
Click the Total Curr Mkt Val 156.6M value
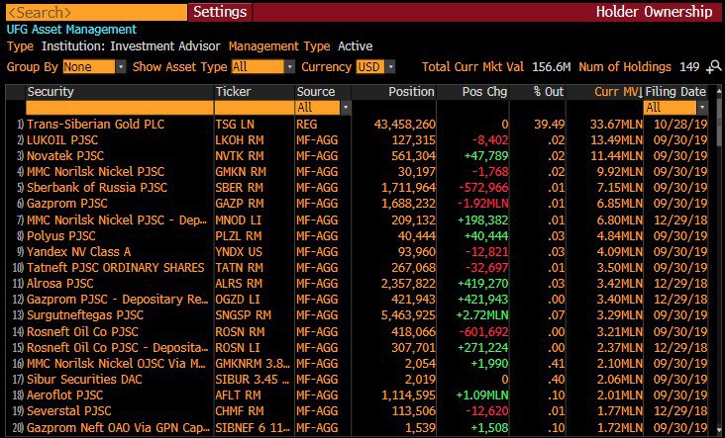pyautogui.click(x=551, y=67)
